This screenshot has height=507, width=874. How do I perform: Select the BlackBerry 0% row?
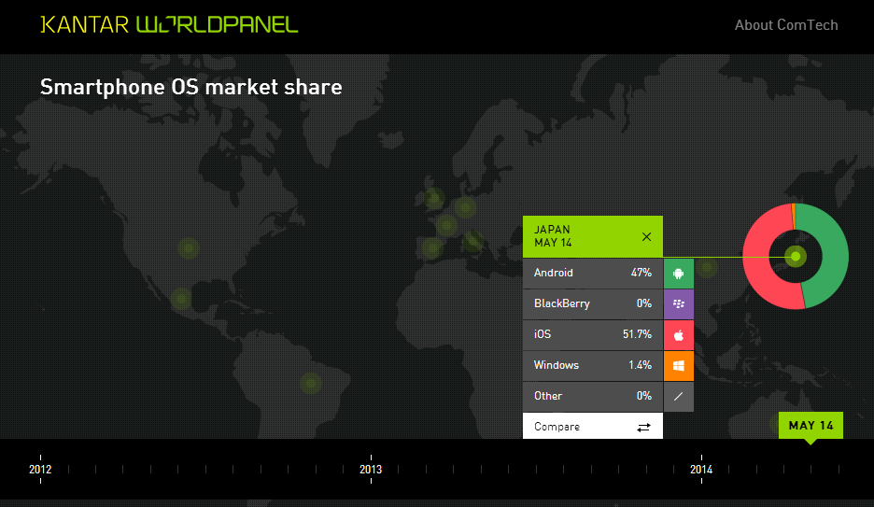click(593, 304)
